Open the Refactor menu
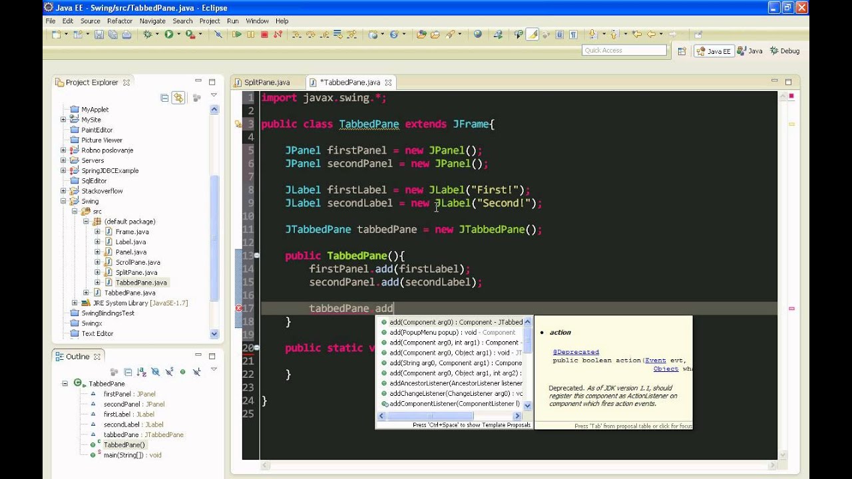Image resolution: width=852 pixels, height=479 pixels. tap(120, 21)
